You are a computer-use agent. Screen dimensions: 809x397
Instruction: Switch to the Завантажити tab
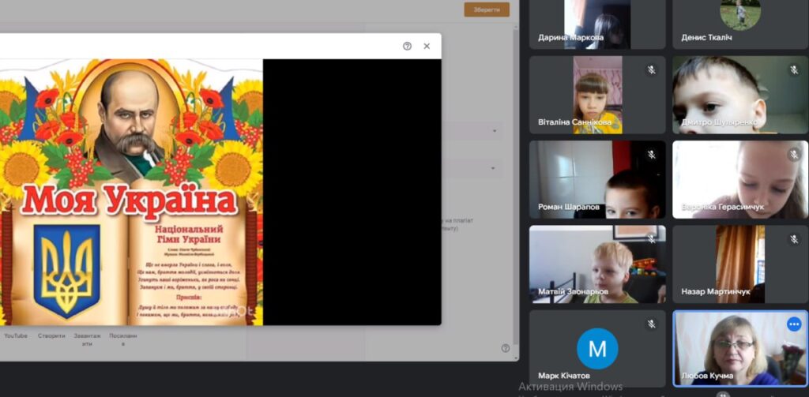point(87,339)
